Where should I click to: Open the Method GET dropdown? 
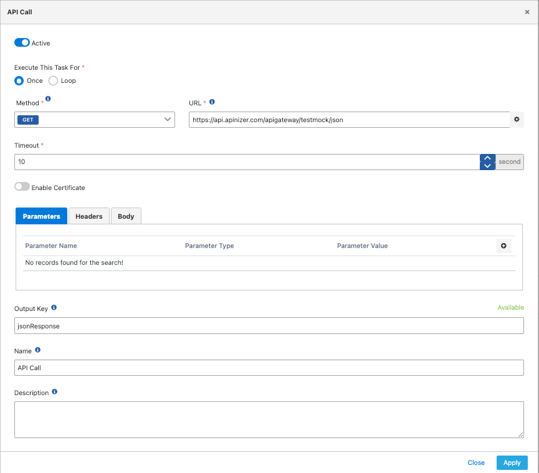coord(95,120)
